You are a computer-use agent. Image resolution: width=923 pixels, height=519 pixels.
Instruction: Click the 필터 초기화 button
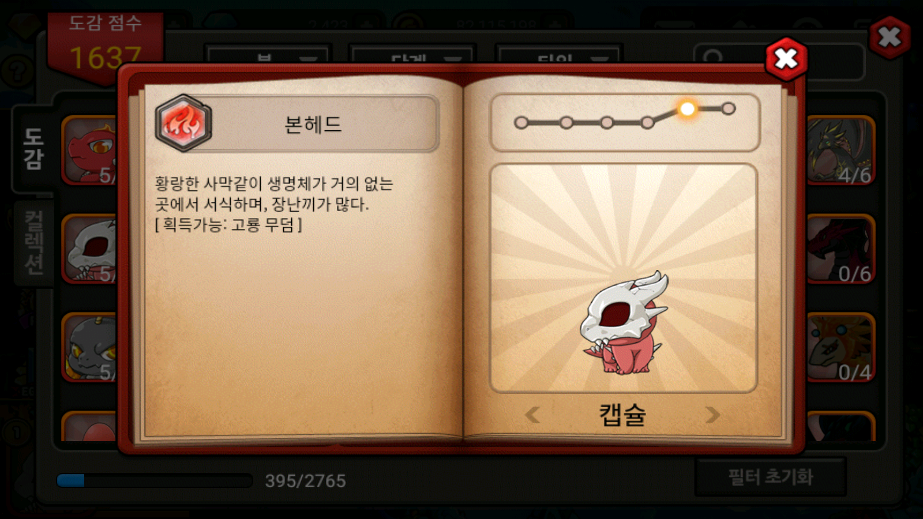770,477
